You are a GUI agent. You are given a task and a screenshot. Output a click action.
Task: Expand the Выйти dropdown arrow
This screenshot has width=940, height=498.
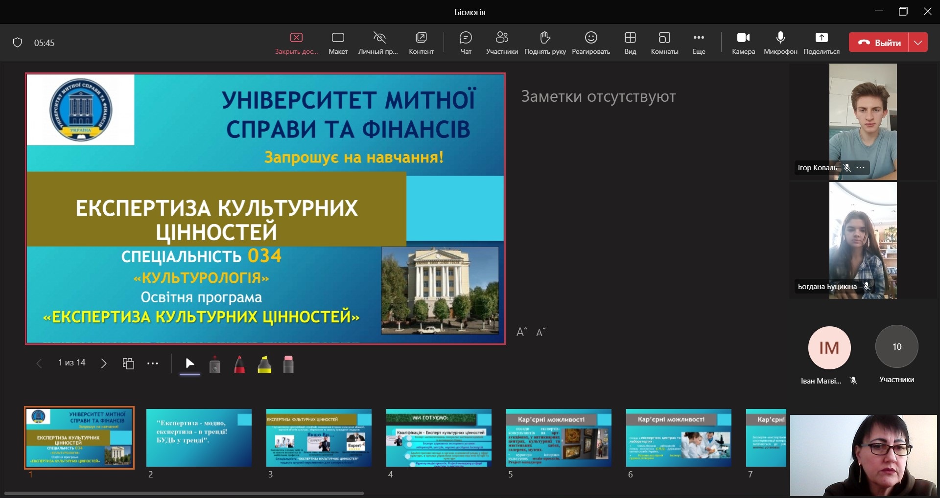[x=918, y=43]
